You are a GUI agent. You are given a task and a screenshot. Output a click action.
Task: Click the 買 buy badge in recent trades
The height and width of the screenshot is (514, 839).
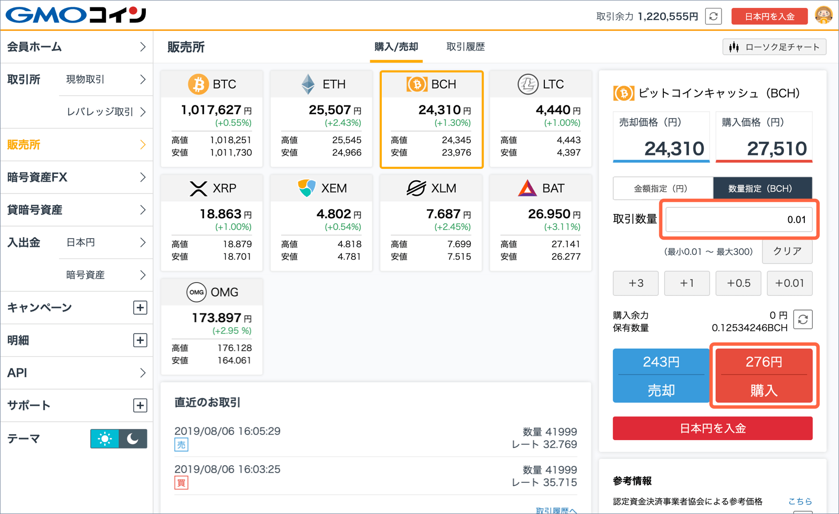click(x=181, y=483)
